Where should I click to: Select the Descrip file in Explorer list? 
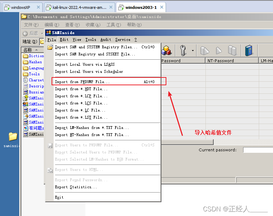coord(33,86)
